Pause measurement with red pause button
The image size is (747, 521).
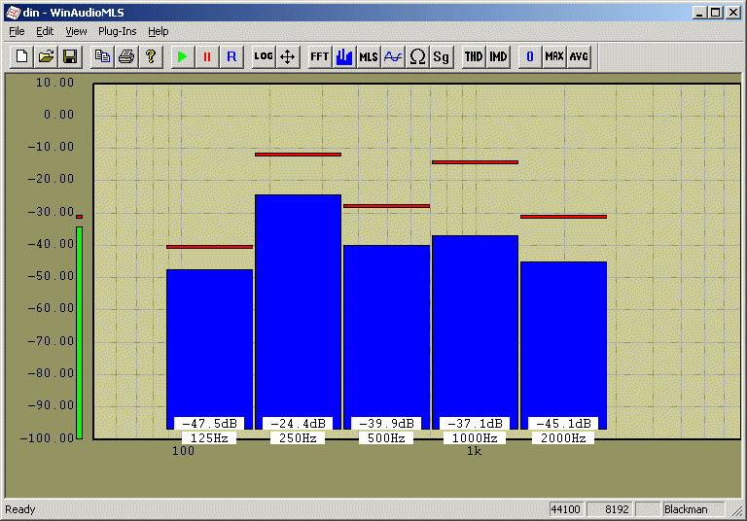pyautogui.click(x=206, y=56)
